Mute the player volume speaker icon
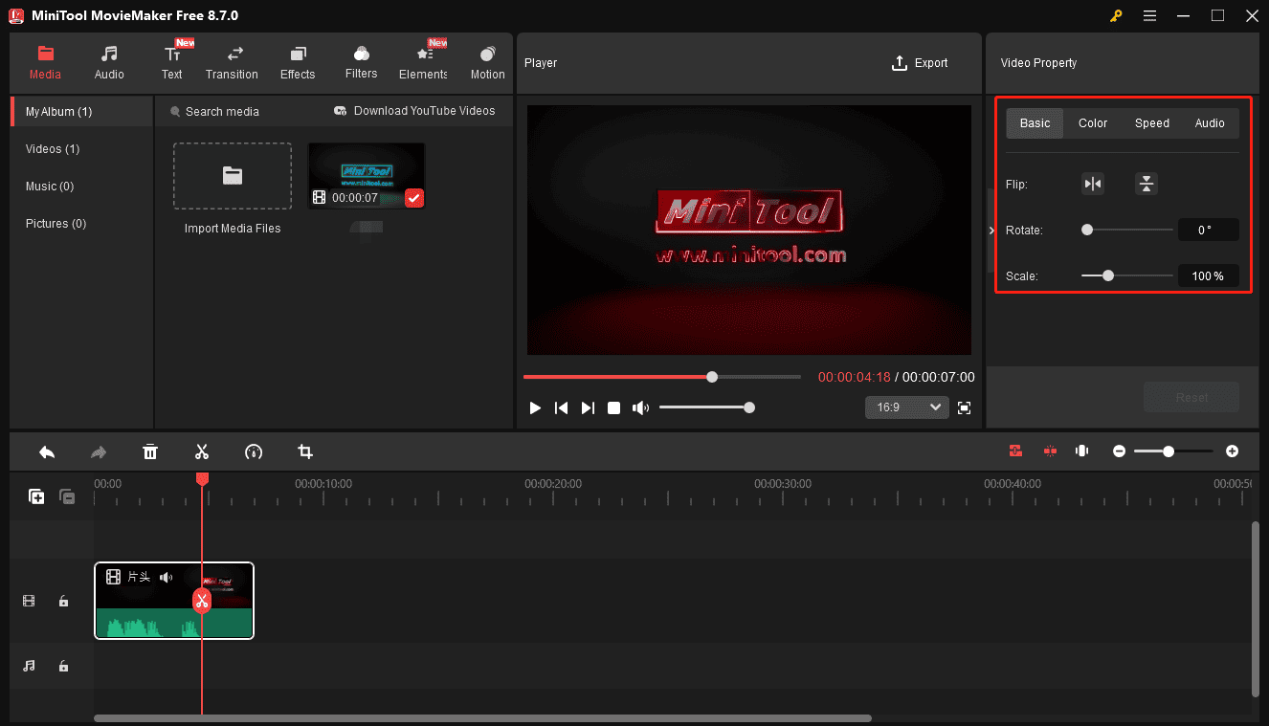 [x=640, y=407]
